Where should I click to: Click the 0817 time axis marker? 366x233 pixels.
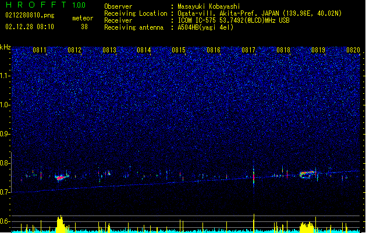coord(248,50)
